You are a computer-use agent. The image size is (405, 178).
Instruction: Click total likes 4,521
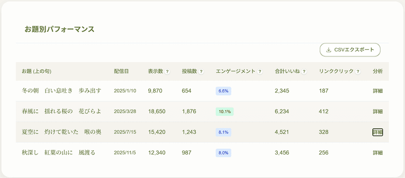[282, 132]
